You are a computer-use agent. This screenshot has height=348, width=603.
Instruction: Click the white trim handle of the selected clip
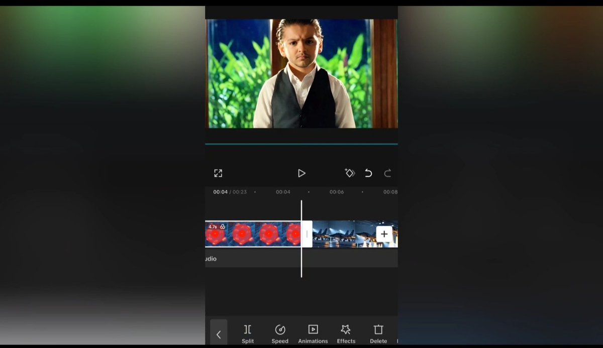coord(307,234)
